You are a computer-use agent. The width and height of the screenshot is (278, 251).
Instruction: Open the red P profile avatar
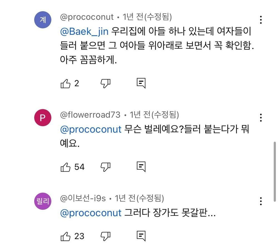[x=43, y=118]
